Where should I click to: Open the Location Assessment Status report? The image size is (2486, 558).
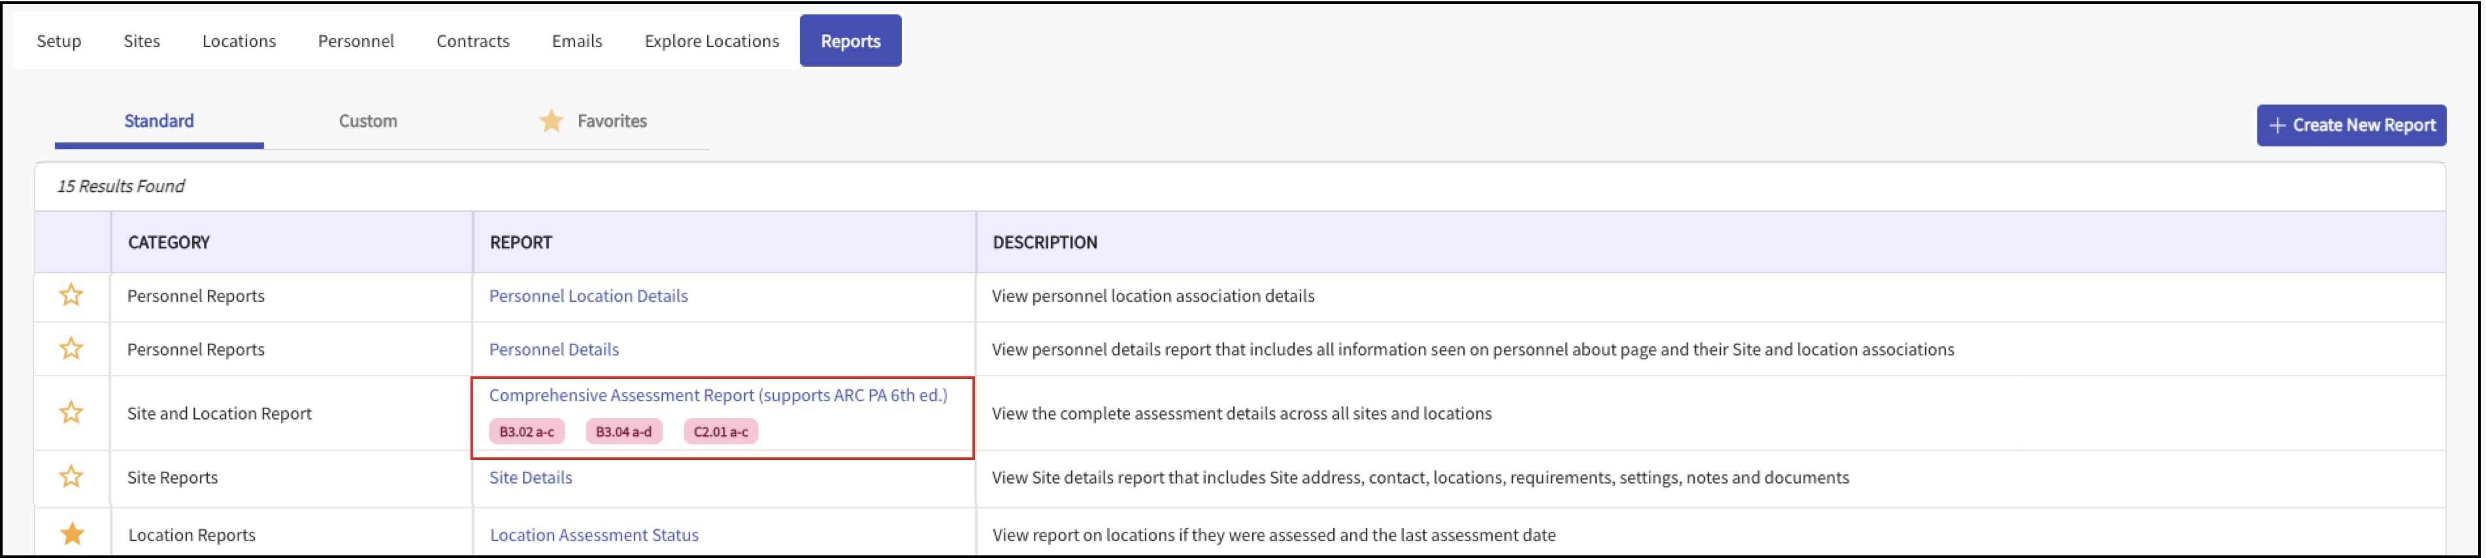coord(593,535)
